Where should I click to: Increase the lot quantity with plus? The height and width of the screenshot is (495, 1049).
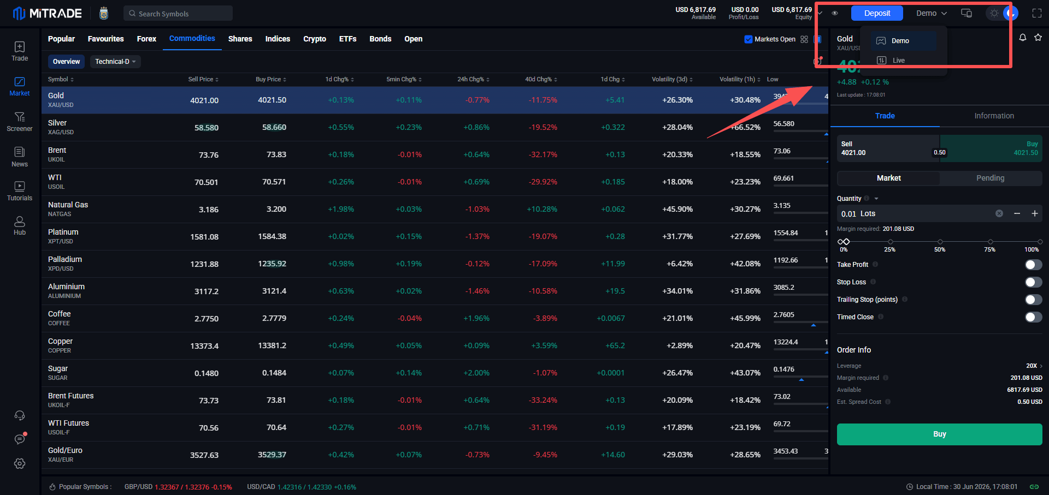[1035, 213]
